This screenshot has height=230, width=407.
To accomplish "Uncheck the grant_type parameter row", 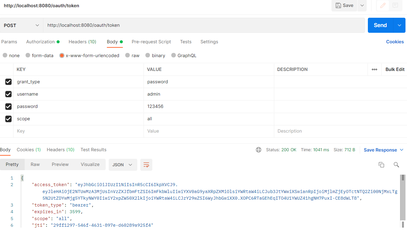I will click(x=8, y=81).
